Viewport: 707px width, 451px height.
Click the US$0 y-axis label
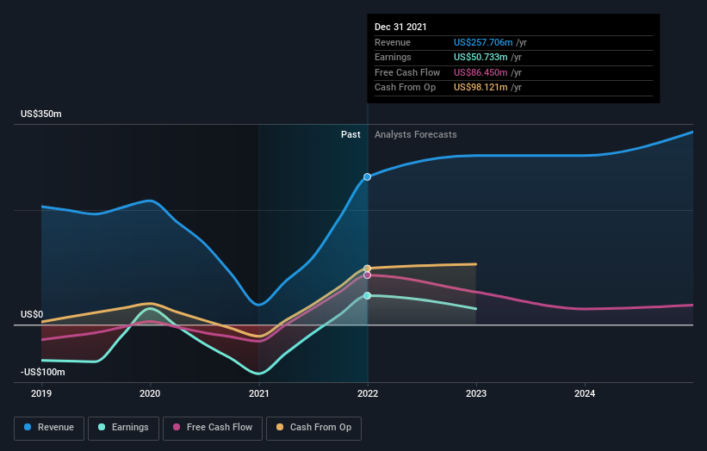[x=32, y=314]
